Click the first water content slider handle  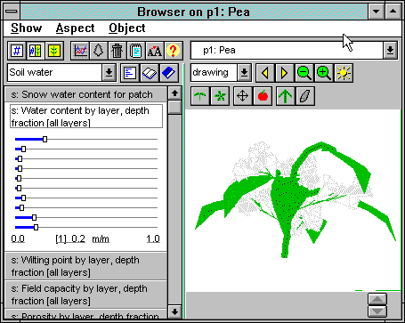click(x=45, y=139)
